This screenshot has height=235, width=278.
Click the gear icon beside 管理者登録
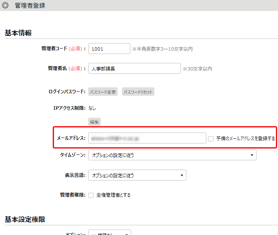pyautogui.click(x=5, y=5)
